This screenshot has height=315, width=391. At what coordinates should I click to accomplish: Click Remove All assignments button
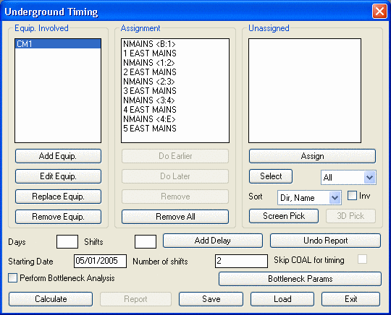coord(175,217)
